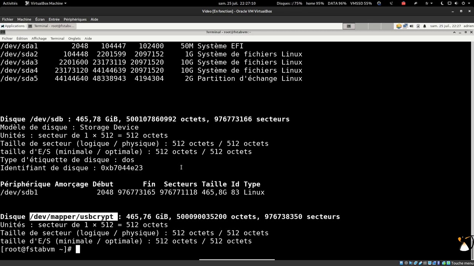Click the GNOME screen display tray icon
Viewport: 474px width, 266px height.
[x=450, y=3]
